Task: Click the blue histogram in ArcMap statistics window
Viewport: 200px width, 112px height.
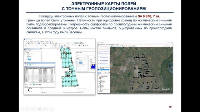Action: (x=93, y=66)
